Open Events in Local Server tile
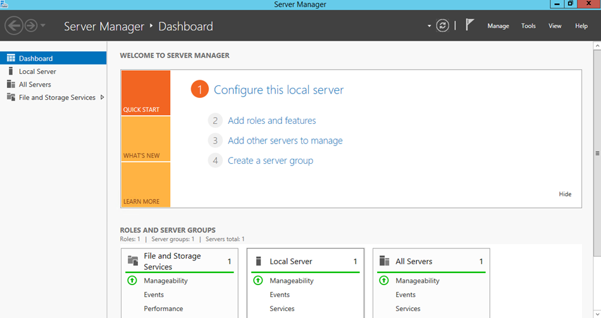 click(280, 295)
